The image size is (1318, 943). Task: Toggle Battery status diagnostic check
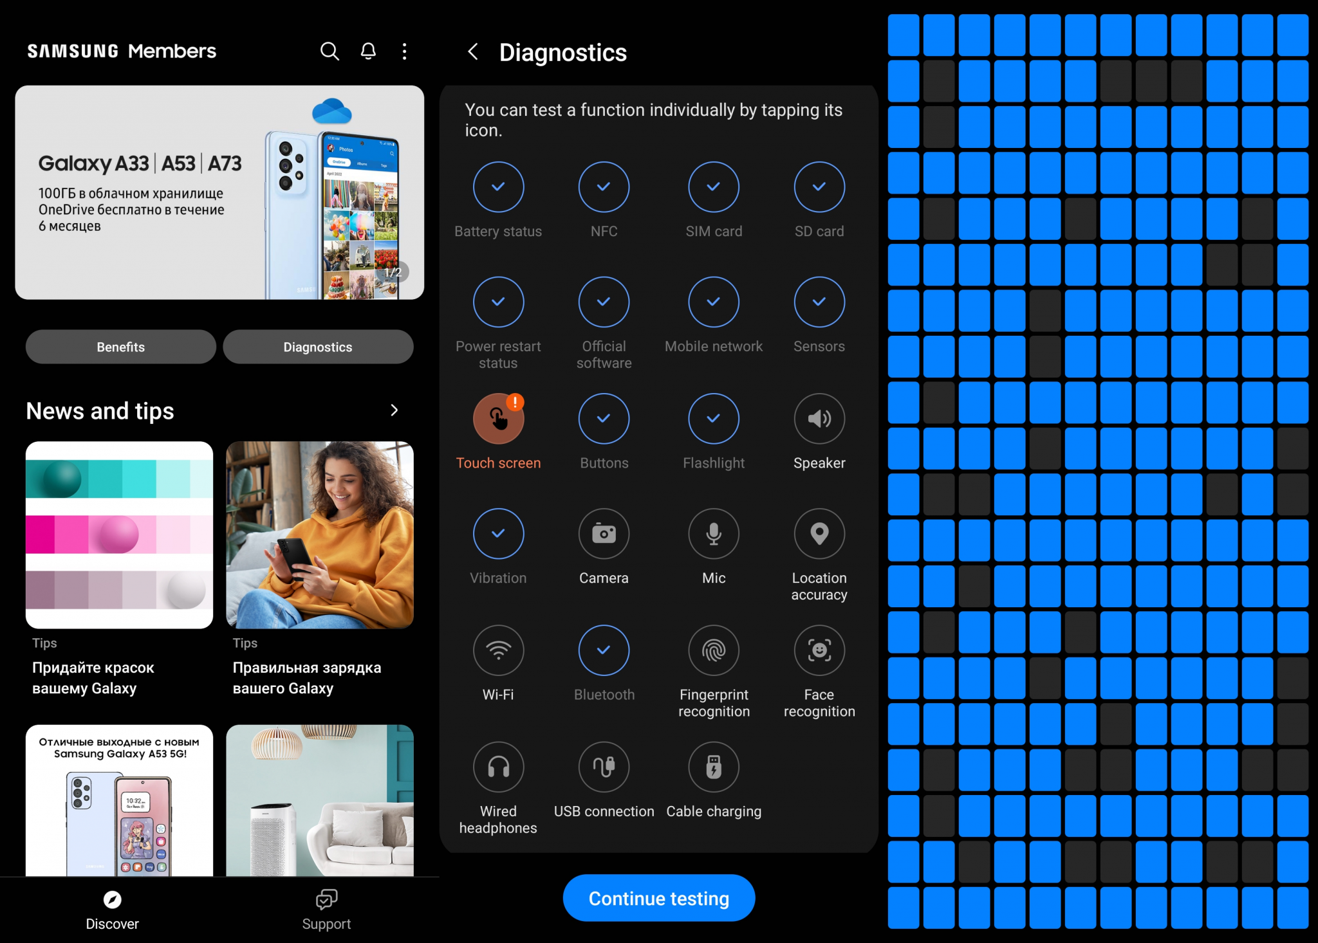[x=497, y=187]
